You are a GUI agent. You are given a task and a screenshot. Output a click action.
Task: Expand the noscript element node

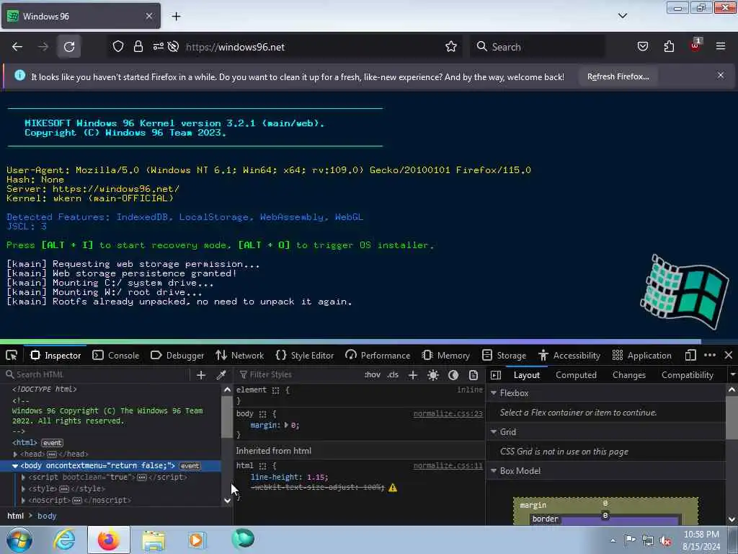pyautogui.click(x=23, y=501)
